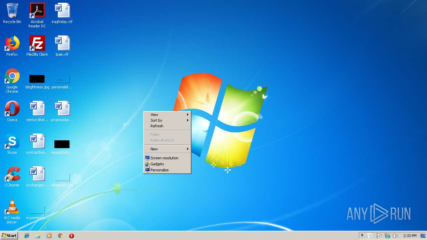
Task: Select the lpain.rtf document icon
Action: (62, 46)
